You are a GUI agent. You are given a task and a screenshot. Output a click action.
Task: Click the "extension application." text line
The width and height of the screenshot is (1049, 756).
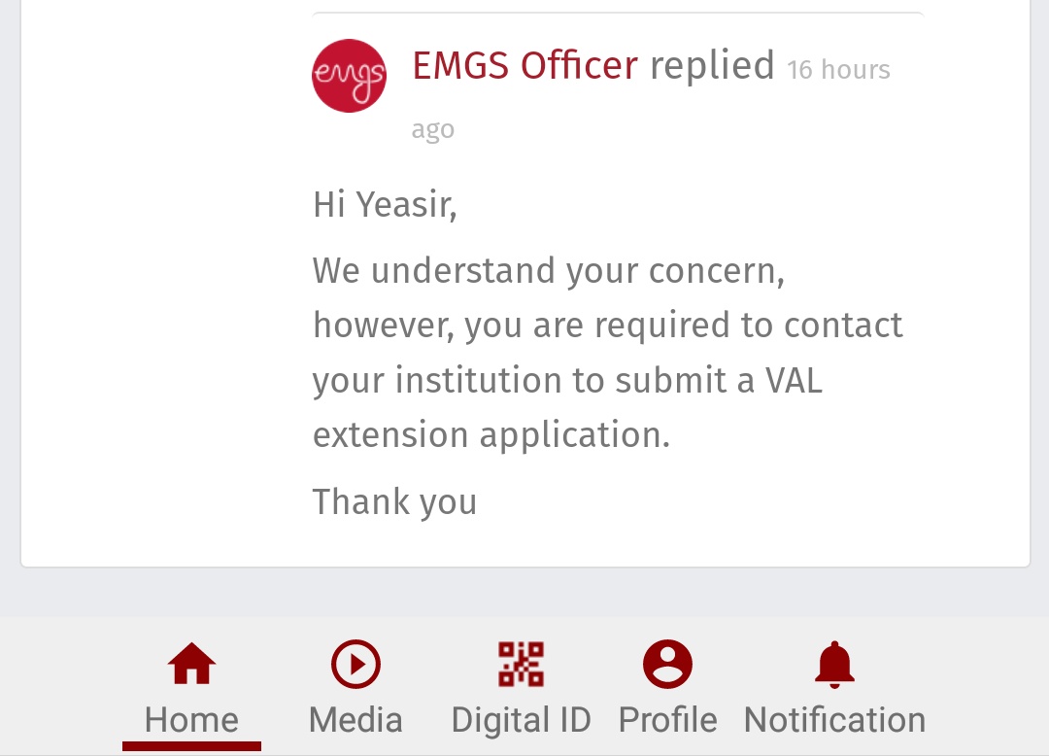491,434
